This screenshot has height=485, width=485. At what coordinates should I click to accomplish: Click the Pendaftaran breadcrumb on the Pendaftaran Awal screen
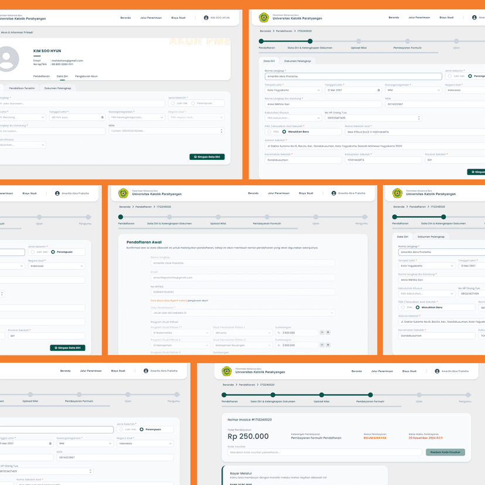coord(144,207)
